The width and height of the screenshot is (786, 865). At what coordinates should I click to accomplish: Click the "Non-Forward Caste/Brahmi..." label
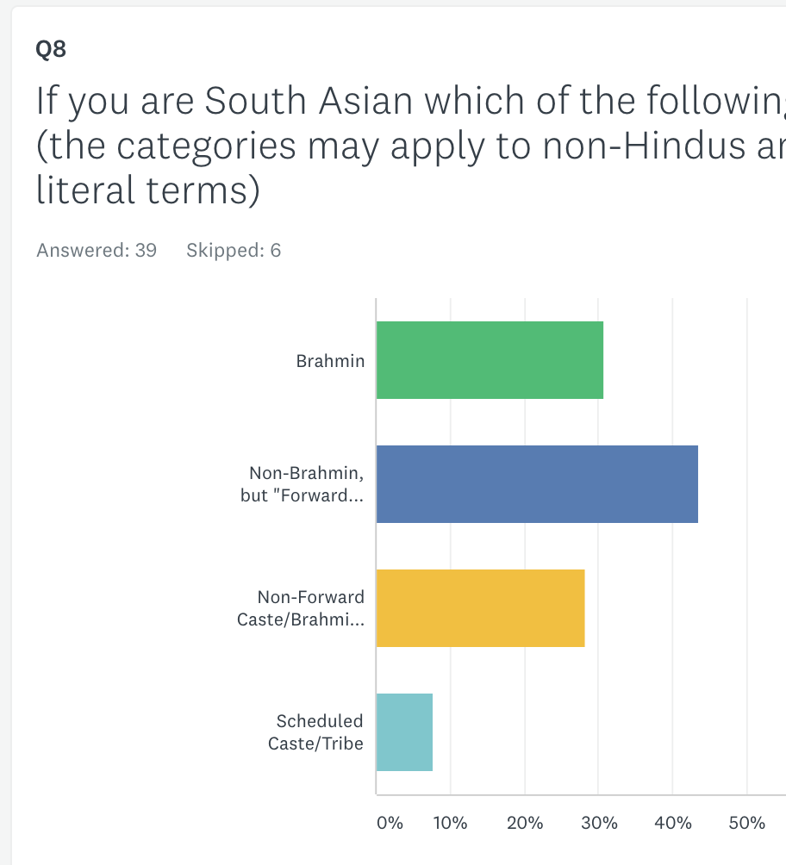tap(301, 608)
